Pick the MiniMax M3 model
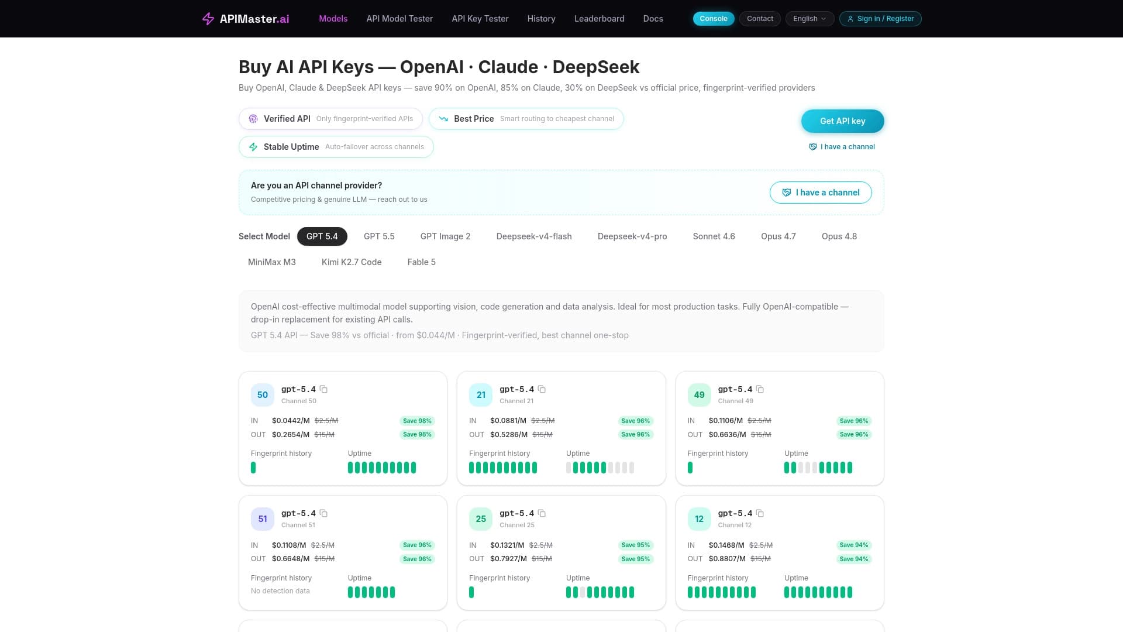The image size is (1123, 632). coord(272,262)
